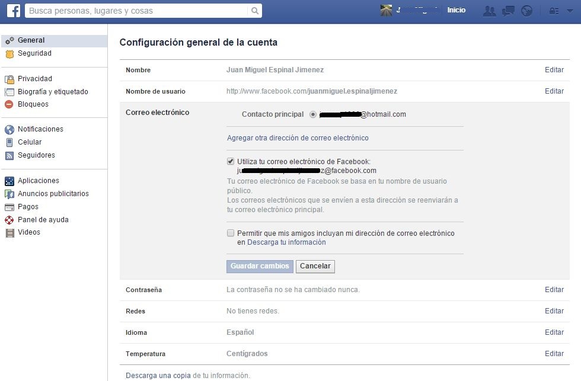
Task: Click the 'Español' language value
Action: (240, 332)
